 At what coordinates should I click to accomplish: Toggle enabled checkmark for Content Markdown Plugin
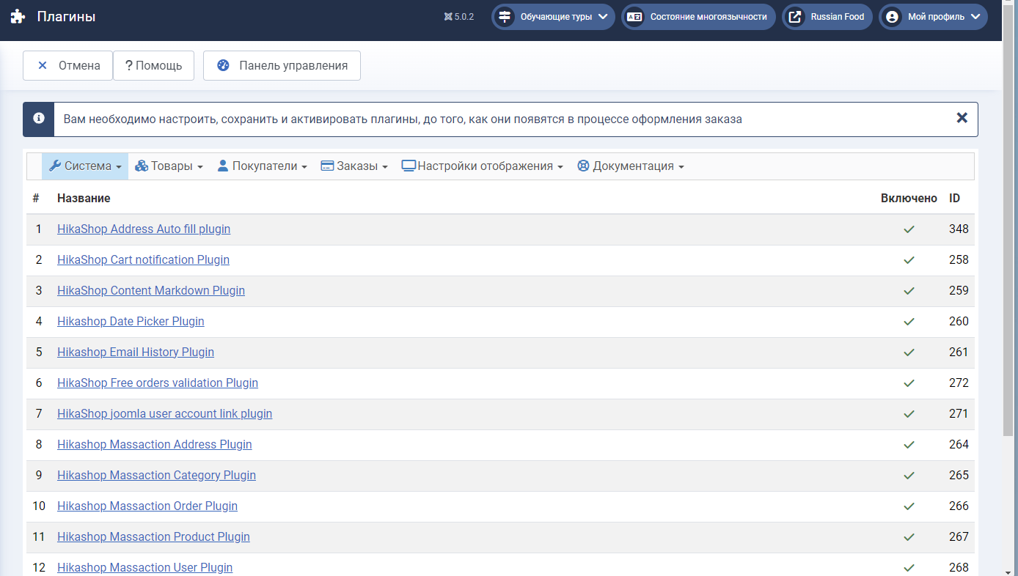(x=909, y=291)
